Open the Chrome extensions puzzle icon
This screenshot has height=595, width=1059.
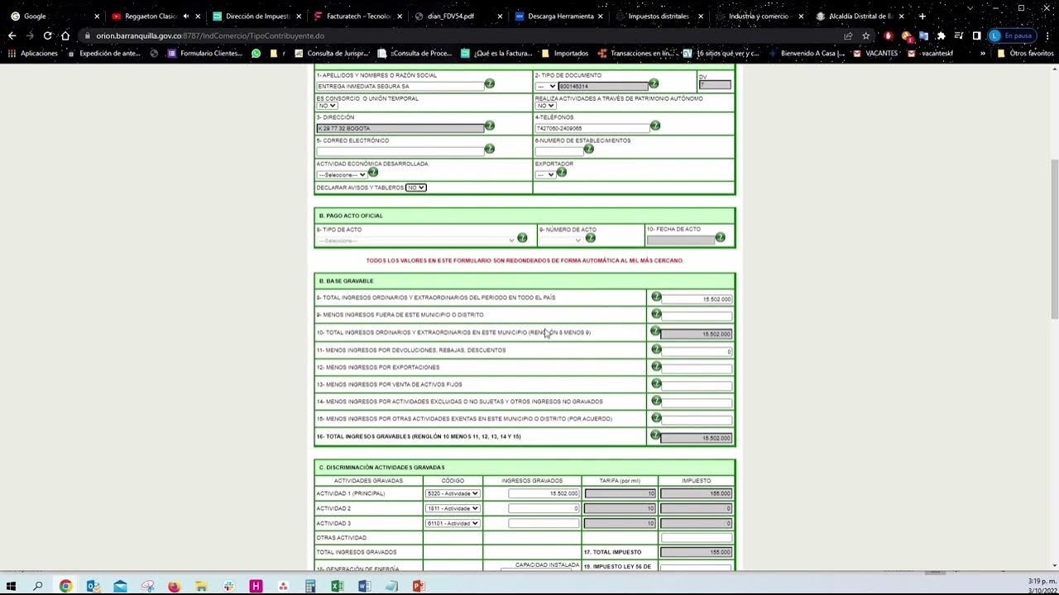[941, 36]
